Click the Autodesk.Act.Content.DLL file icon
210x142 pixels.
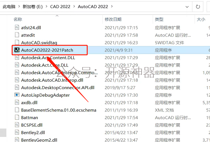pyautogui.click(x=17, y=57)
